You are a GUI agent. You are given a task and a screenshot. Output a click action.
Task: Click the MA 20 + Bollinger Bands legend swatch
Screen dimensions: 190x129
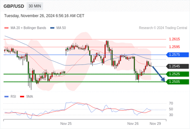pyautogui.click(x=7, y=28)
